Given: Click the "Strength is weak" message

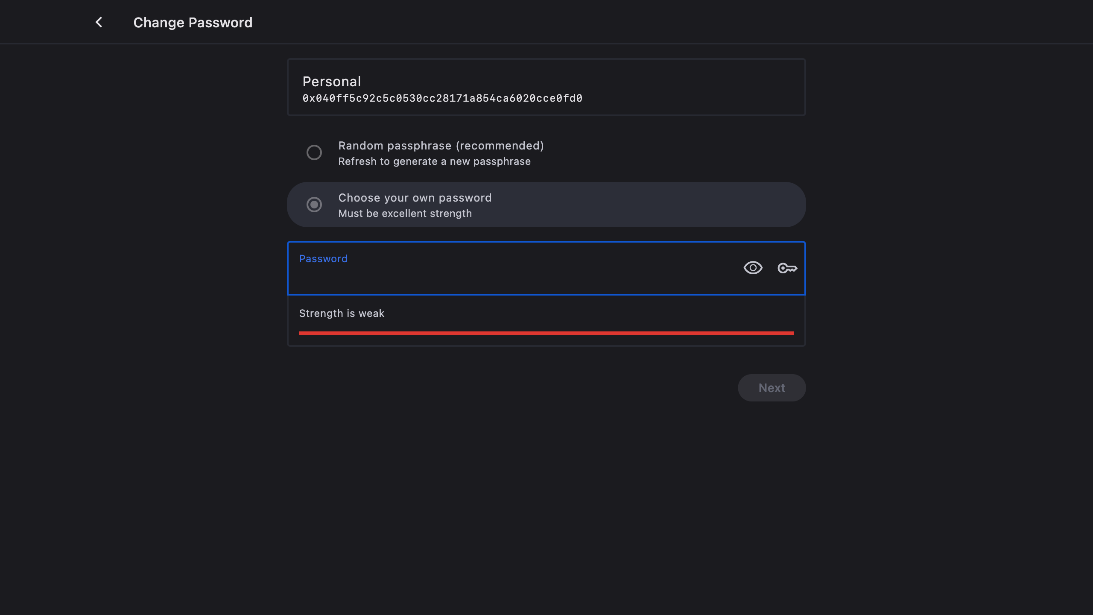Looking at the screenshot, I should 342,313.
